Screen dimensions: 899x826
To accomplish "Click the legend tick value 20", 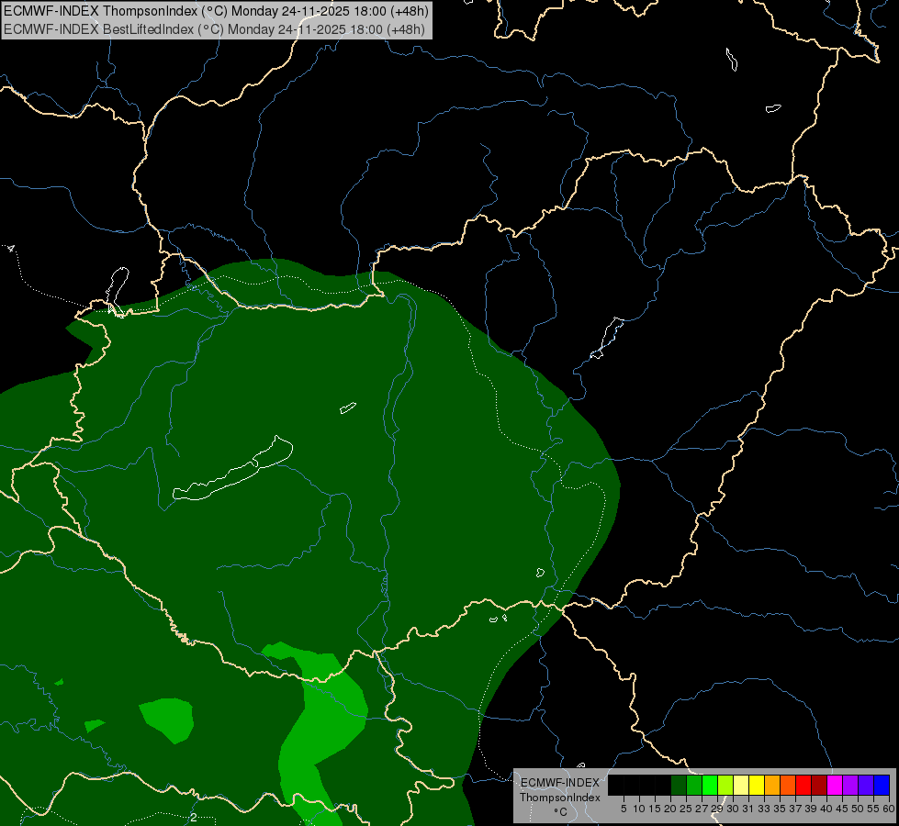I will (x=670, y=809).
